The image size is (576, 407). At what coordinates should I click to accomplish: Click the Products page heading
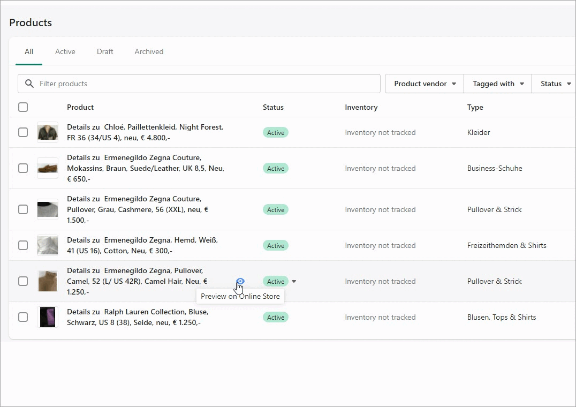[x=31, y=23]
